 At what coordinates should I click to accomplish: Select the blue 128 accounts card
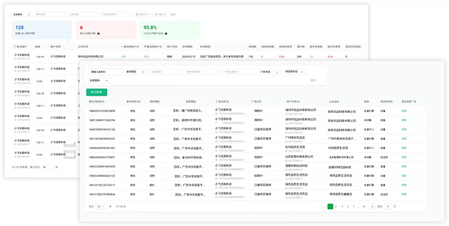tap(42, 30)
